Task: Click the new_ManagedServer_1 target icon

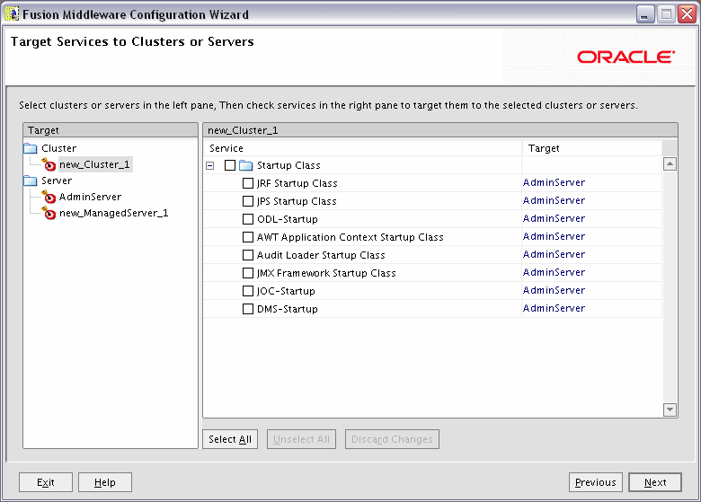Action: coord(49,213)
